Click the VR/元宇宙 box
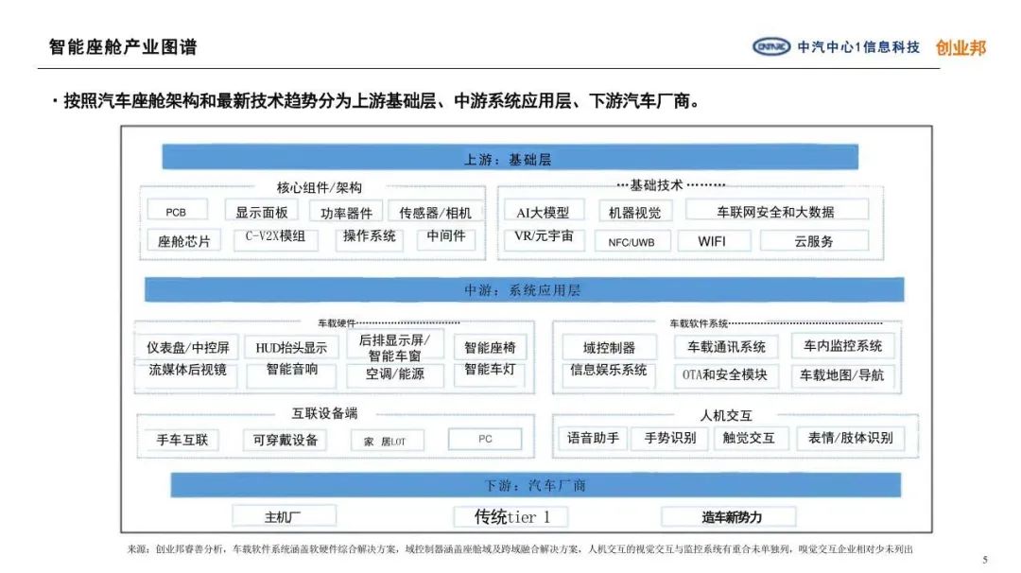Viewport: 1021px width, 573px height. coord(544,237)
